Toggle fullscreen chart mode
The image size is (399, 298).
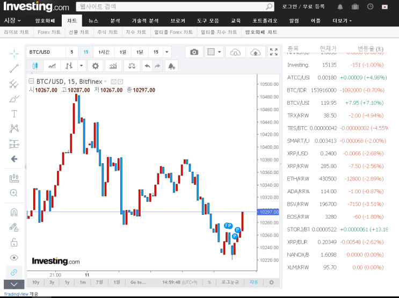point(274,52)
